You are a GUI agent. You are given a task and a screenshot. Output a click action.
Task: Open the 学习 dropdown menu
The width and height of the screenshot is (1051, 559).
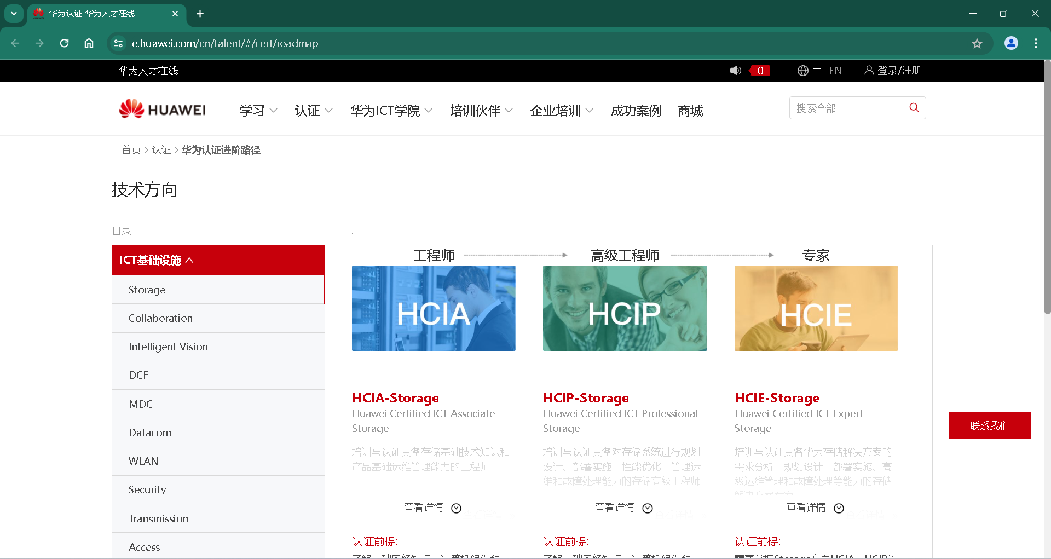[258, 111]
